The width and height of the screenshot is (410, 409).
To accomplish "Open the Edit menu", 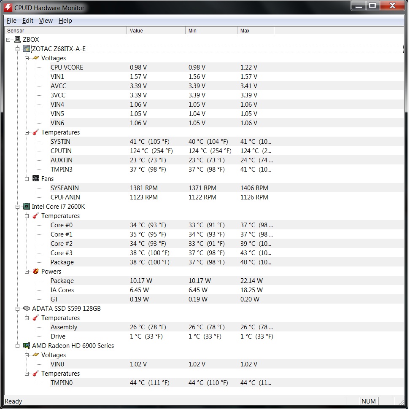I will tap(28, 21).
